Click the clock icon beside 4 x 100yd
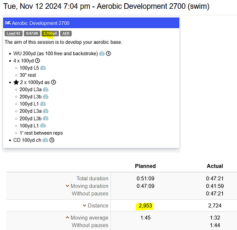The image size is (237, 230). [x=37, y=61]
